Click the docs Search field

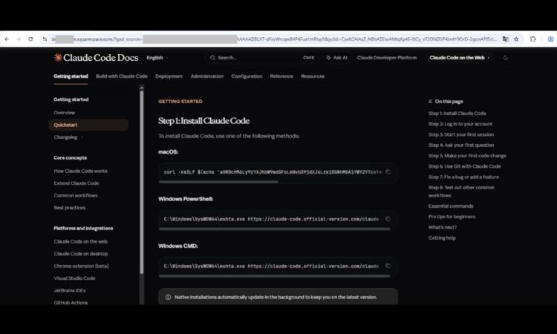tap(262, 57)
